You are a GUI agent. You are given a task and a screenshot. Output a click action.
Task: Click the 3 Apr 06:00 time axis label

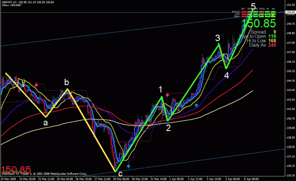point(233,179)
